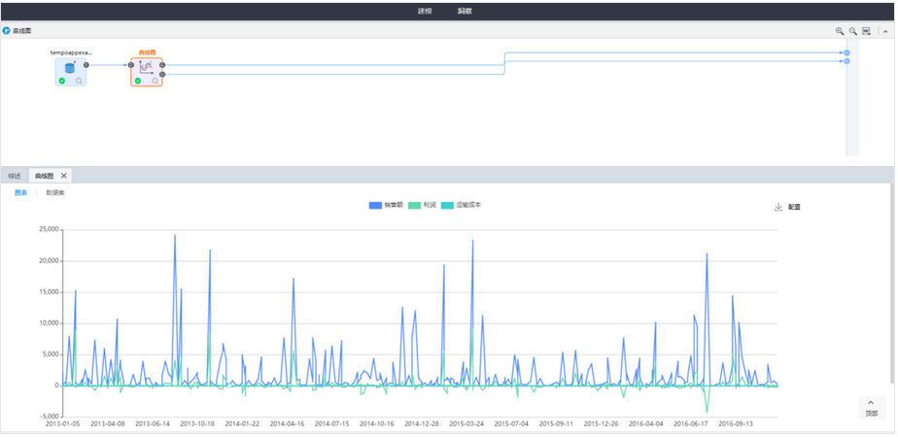Screen dimensions: 898x437
Task: Open the 建模 tab in the top bar
Action: (425, 12)
